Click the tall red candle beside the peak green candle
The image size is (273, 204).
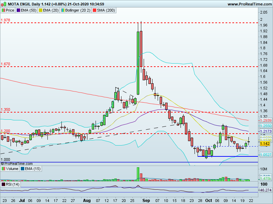point(141,49)
